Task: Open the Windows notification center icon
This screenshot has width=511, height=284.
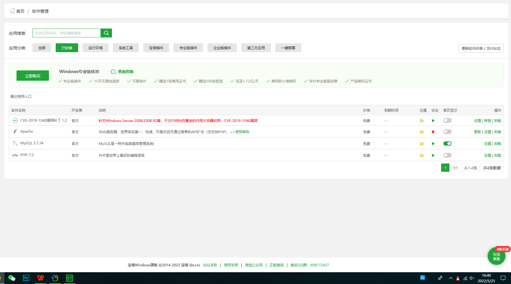Action: [503, 278]
